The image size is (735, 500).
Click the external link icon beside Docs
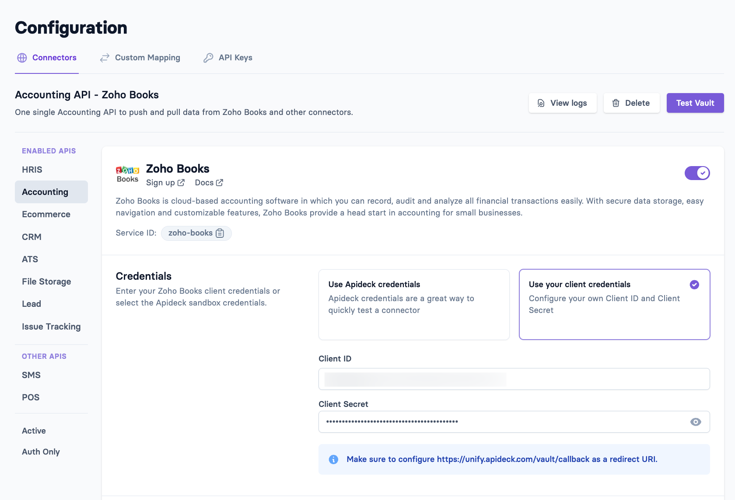click(220, 183)
